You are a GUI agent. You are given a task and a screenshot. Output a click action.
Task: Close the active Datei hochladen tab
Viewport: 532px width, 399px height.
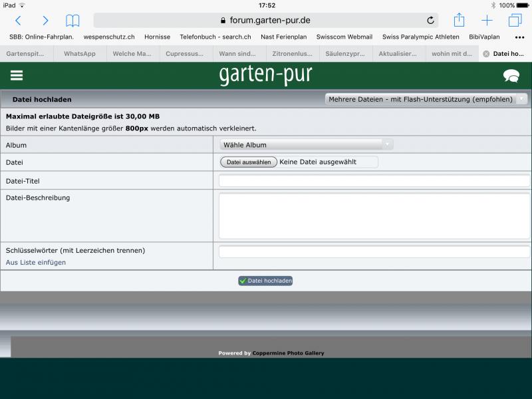point(486,54)
